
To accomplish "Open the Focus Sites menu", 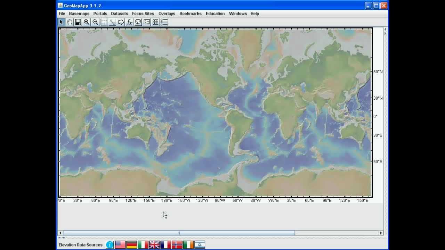I will [x=143, y=14].
